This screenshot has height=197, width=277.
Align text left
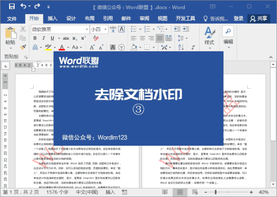[x=134, y=38]
